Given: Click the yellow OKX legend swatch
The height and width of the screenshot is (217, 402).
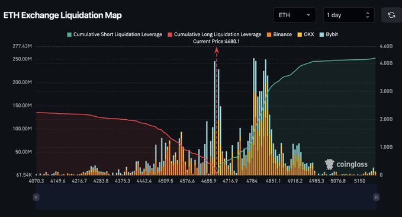Looking at the screenshot, I should tap(300, 34).
